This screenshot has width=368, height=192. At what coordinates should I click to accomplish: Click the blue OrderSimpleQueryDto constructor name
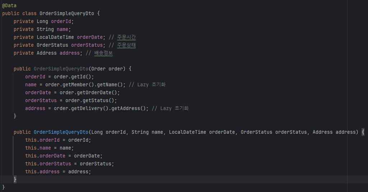61,132
